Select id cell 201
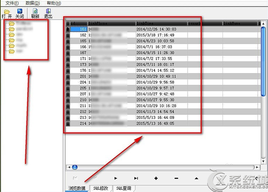268x192 pixels. tap(79, 76)
